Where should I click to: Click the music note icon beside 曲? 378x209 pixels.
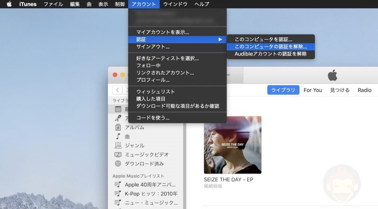tap(118, 136)
